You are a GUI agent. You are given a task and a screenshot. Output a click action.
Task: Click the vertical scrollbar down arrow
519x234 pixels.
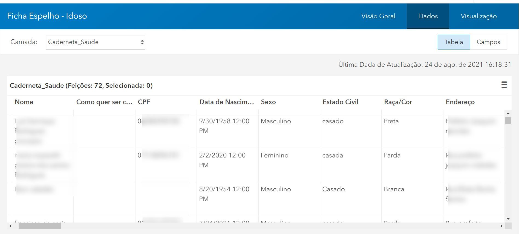(508, 219)
